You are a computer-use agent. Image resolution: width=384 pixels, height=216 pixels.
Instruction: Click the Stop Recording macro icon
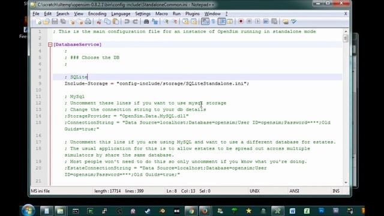(249, 22)
